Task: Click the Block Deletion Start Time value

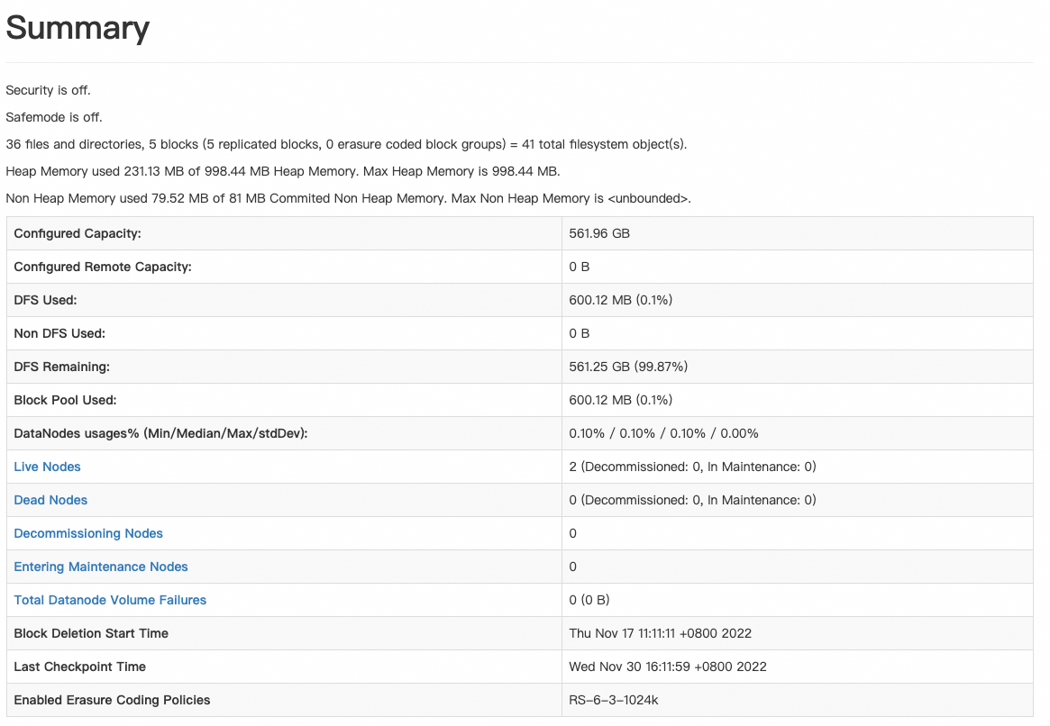Action: tap(659, 632)
